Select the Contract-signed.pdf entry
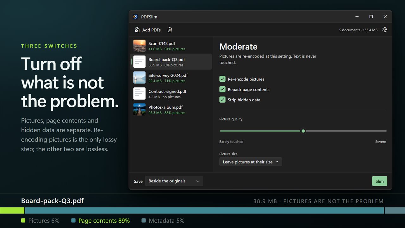This screenshot has width=405, height=228. pyautogui.click(x=171, y=93)
